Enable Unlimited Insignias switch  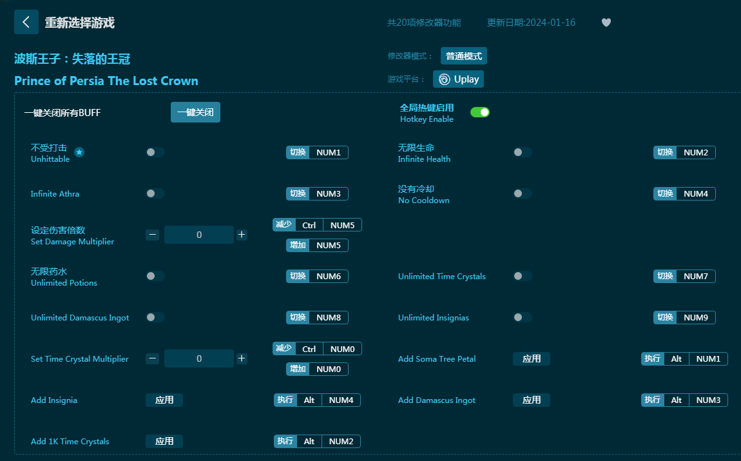(x=522, y=317)
